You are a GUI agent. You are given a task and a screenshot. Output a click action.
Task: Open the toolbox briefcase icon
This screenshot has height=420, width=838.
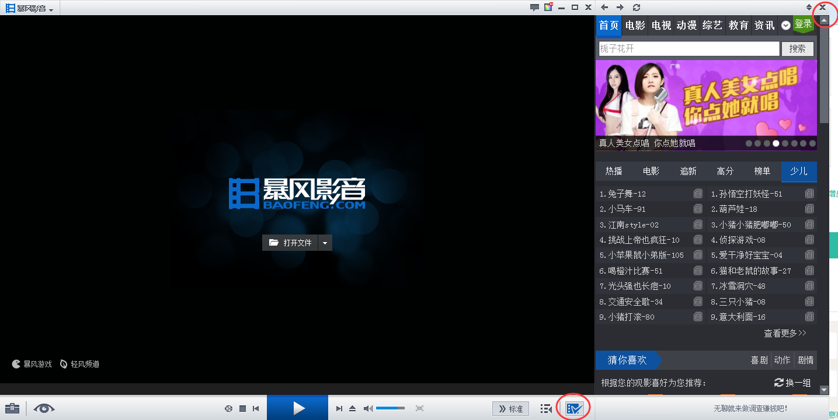pos(12,408)
